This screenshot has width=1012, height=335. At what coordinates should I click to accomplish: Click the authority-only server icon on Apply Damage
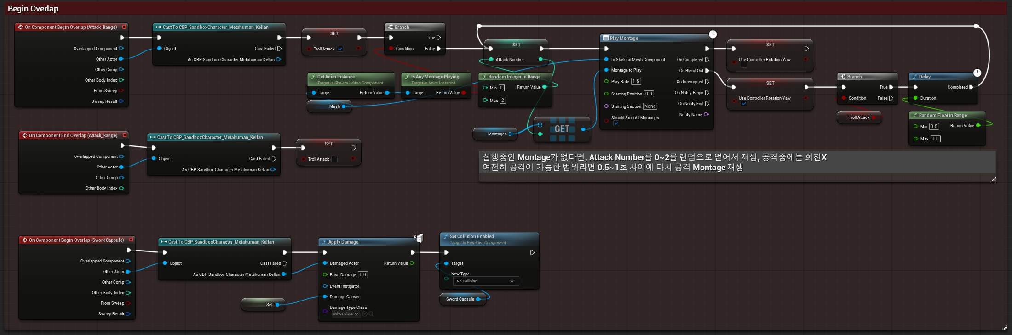(419, 238)
